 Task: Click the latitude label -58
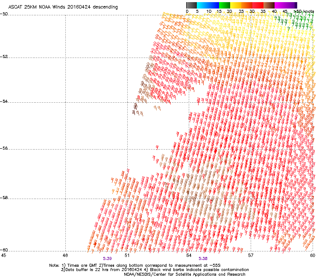coord(4,198)
